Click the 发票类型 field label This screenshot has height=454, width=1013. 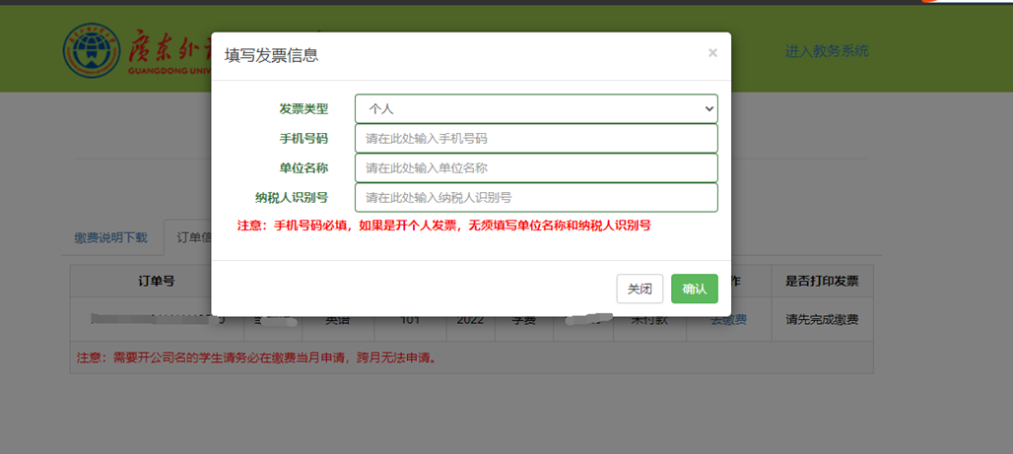coord(303,109)
